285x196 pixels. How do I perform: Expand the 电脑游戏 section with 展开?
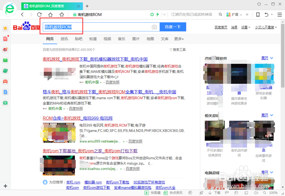[x=267, y=172]
